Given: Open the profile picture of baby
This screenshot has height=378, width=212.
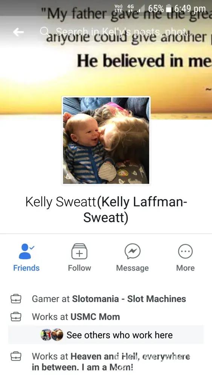Looking at the screenshot, I should pyautogui.click(x=106, y=141).
